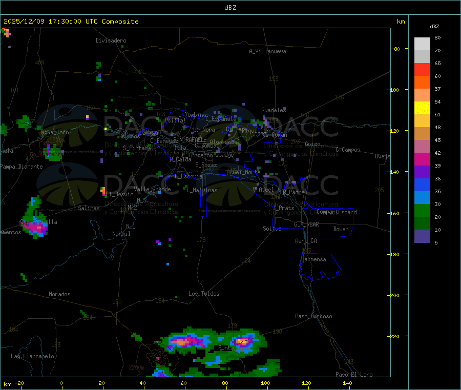This screenshot has height=390, width=461.
Task: Select the Valle_Grande label
Action: (152, 189)
